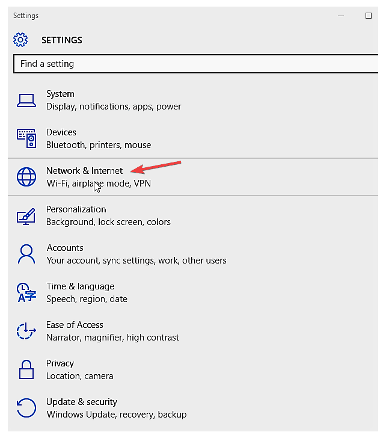The height and width of the screenshot is (438, 386).
Task: Click the 'Settings' window title text
Action: coord(26,16)
